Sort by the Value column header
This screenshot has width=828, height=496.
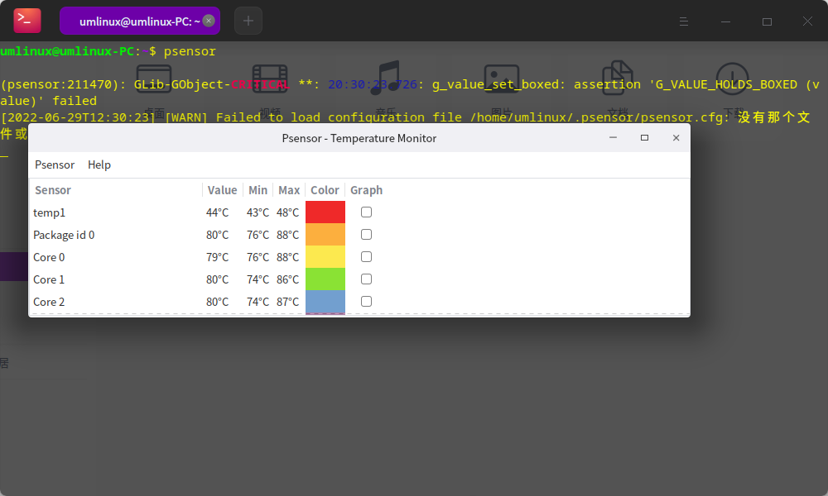tap(222, 190)
